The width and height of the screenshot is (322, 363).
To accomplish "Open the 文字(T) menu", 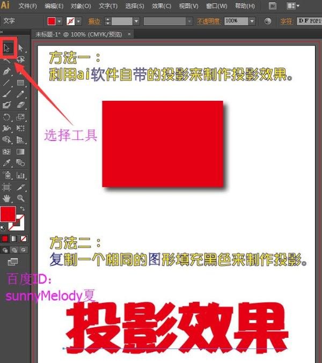I will click(108, 6).
